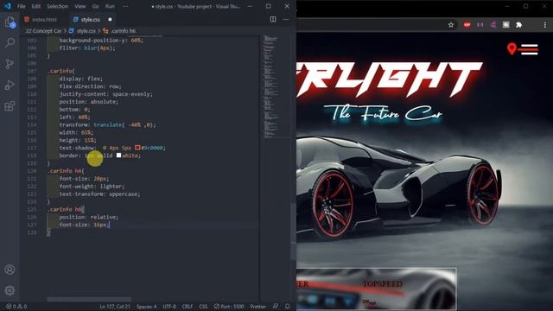Open the curly braces browser extension

point(480,25)
